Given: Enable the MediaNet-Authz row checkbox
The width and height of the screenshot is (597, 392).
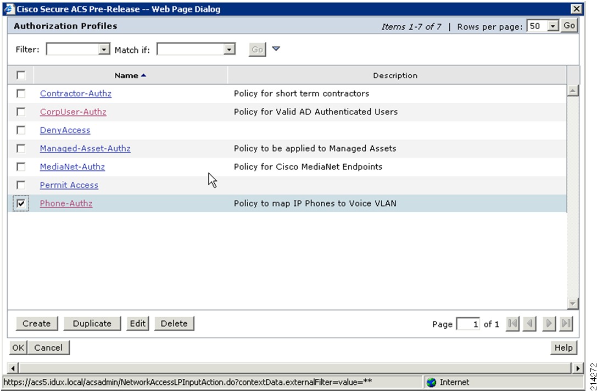Looking at the screenshot, I should (21, 167).
